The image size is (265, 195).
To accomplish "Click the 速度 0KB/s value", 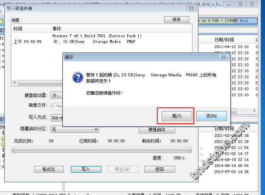I will click(x=179, y=158).
